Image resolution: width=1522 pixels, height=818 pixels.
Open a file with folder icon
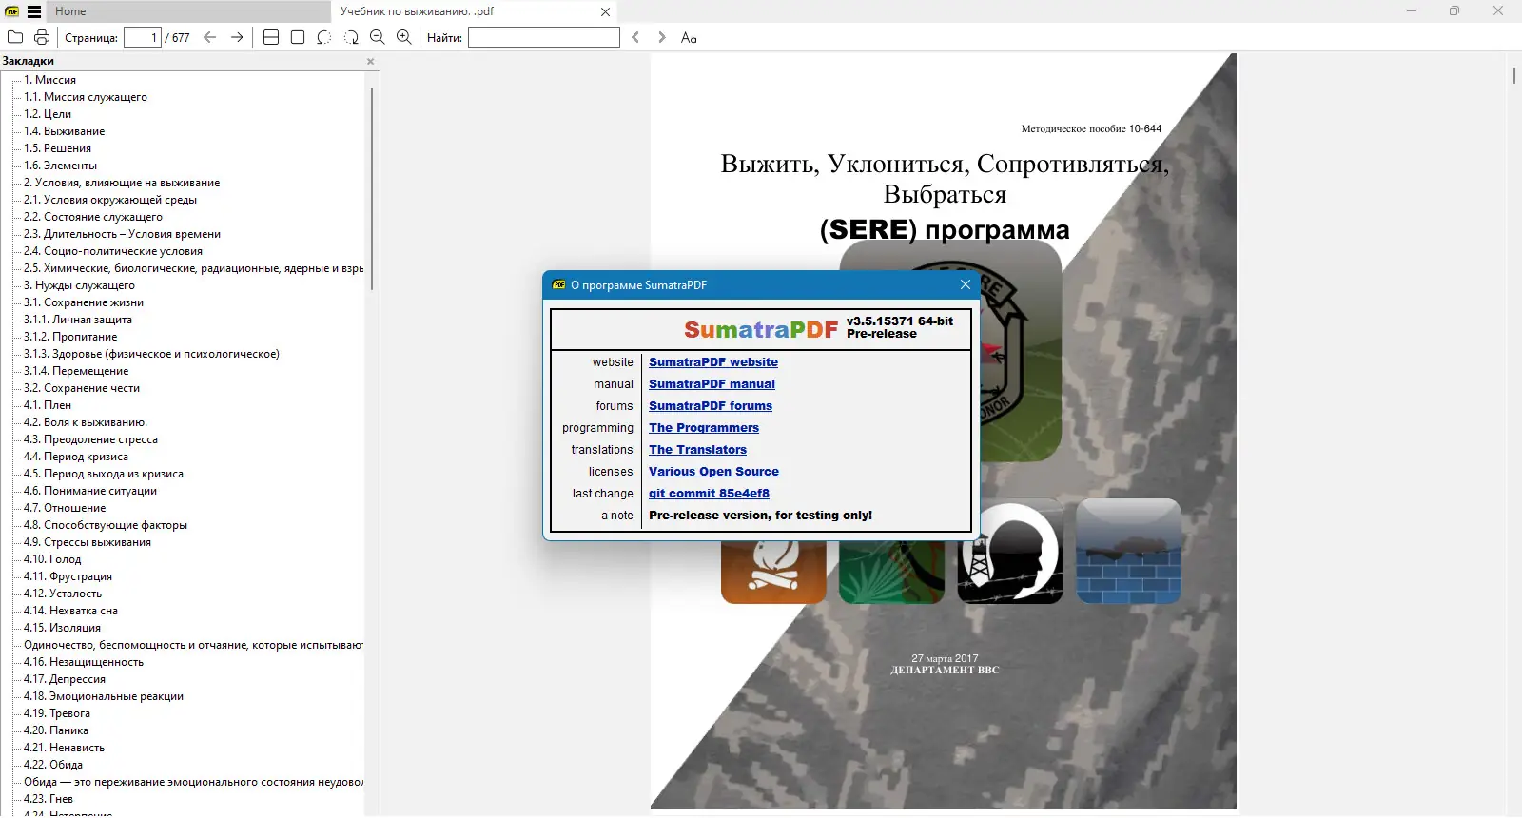click(15, 37)
